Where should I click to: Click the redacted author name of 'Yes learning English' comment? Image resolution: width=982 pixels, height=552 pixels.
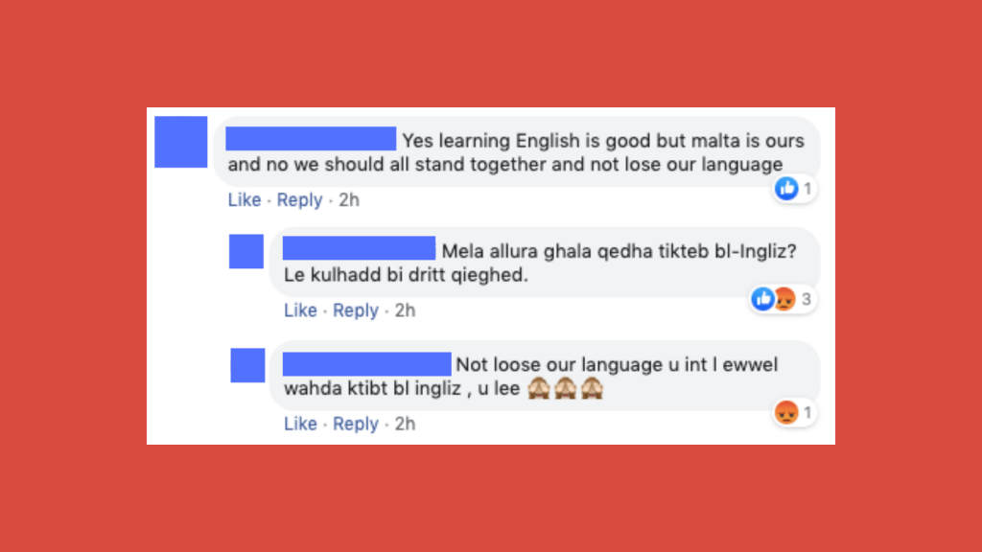pos(311,139)
